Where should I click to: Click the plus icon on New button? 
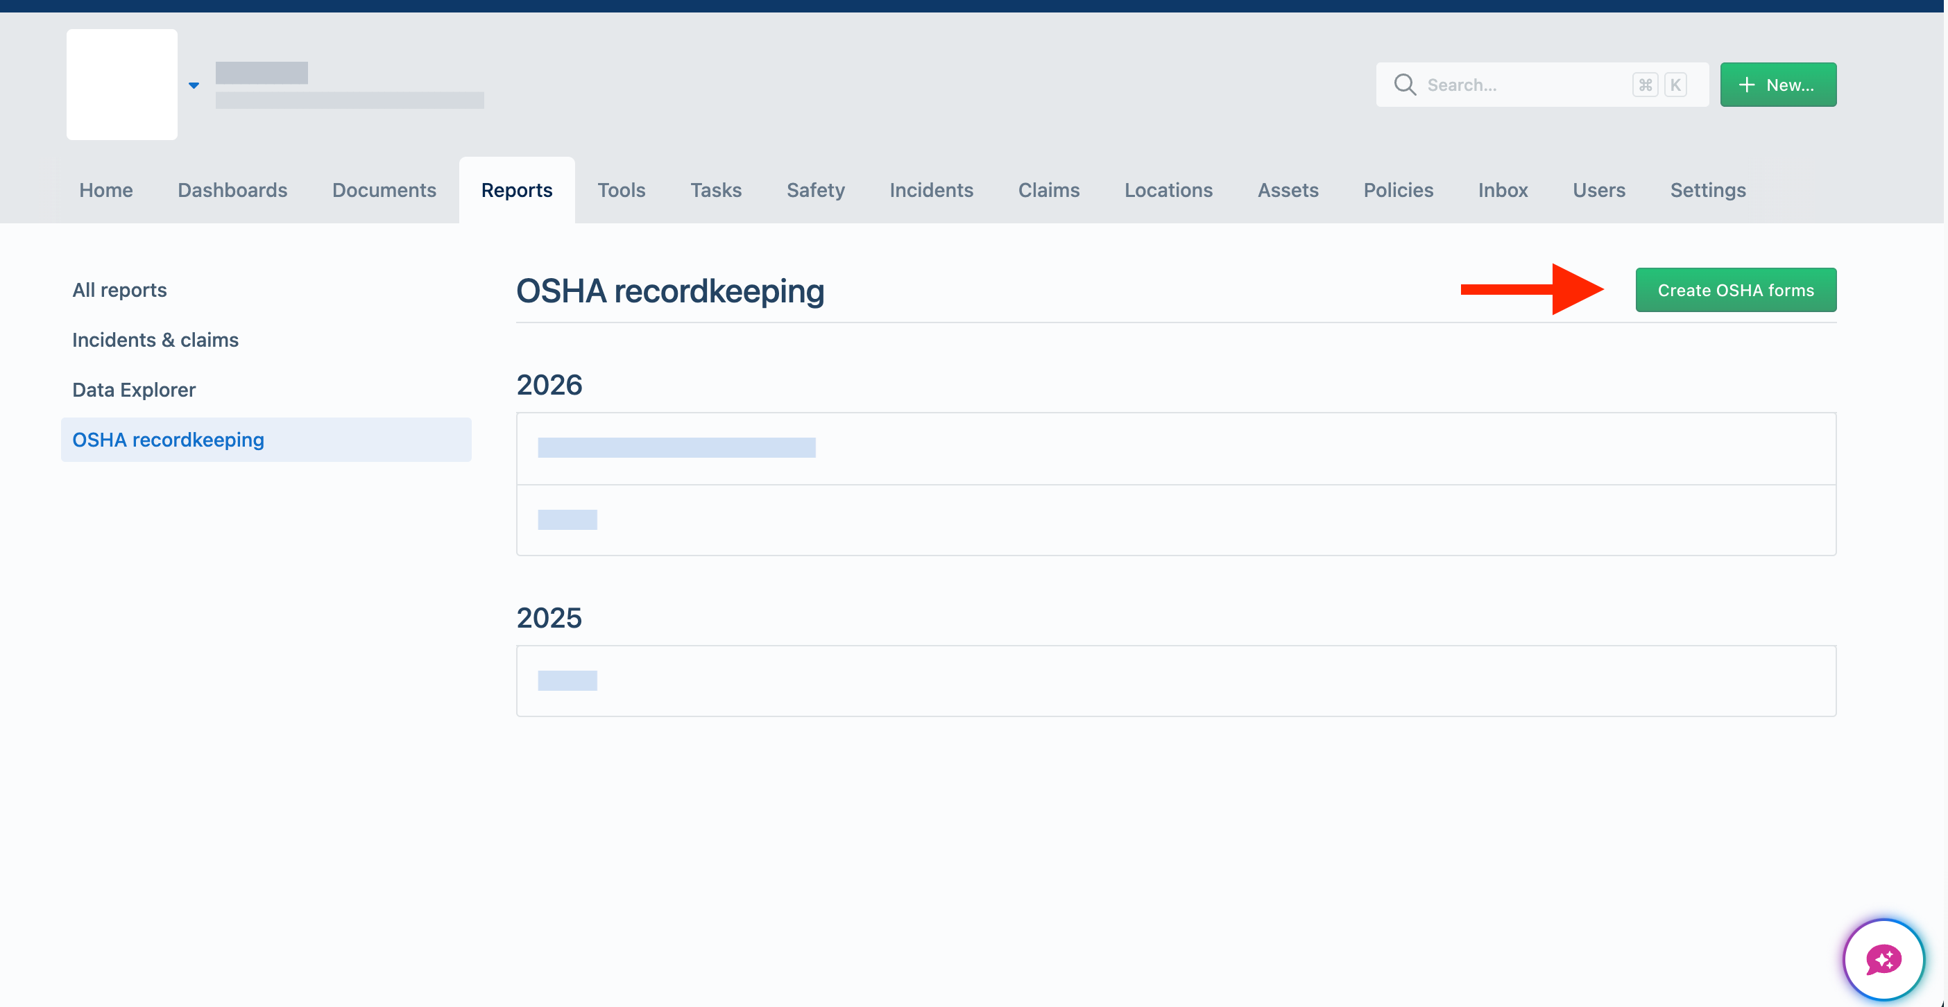point(1746,85)
